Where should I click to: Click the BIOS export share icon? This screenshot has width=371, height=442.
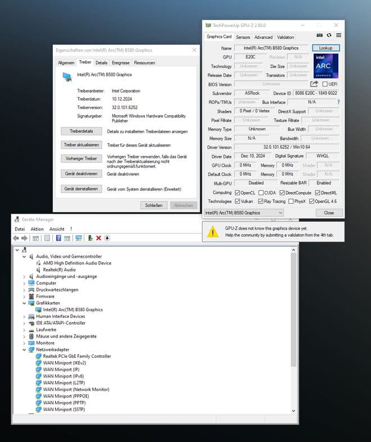click(x=314, y=84)
